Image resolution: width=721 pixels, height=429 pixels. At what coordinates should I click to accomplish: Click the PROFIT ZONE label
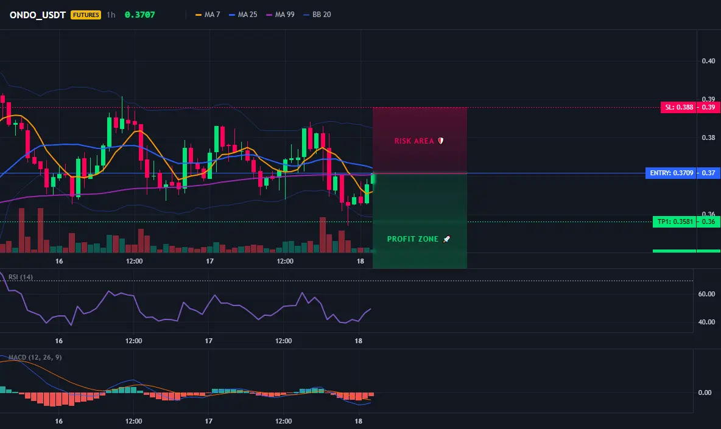[412, 239]
